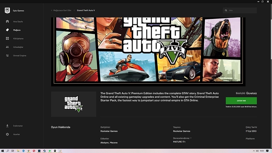Open the volume control in system tray

[257, 151]
